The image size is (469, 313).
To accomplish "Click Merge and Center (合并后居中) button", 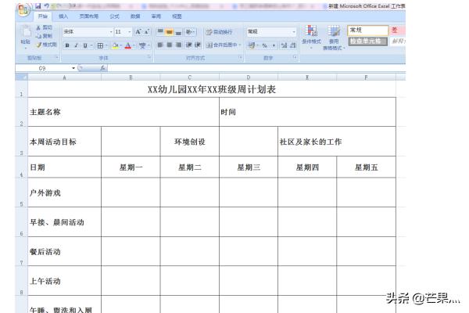I will click(221, 45).
